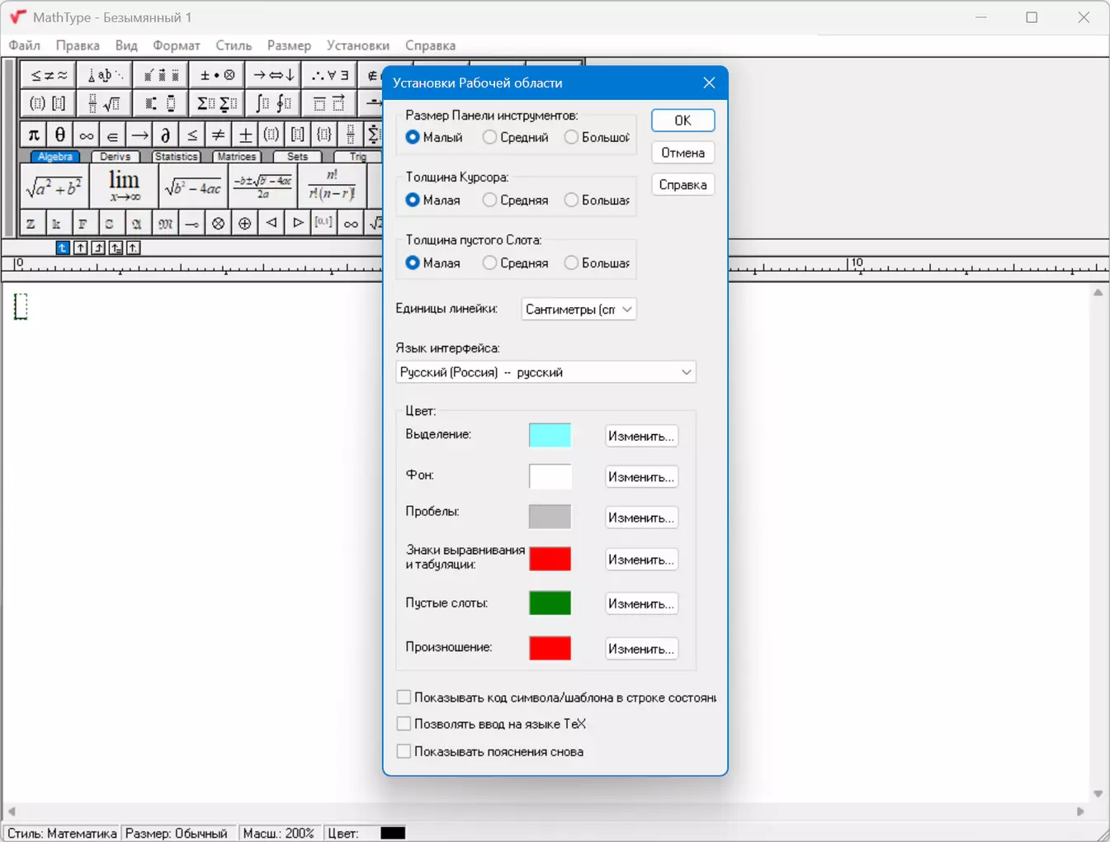This screenshot has height=842, width=1110.
Task: Insert the square root of a²+b² expression
Action: pyautogui.click(x=54, y=186)
